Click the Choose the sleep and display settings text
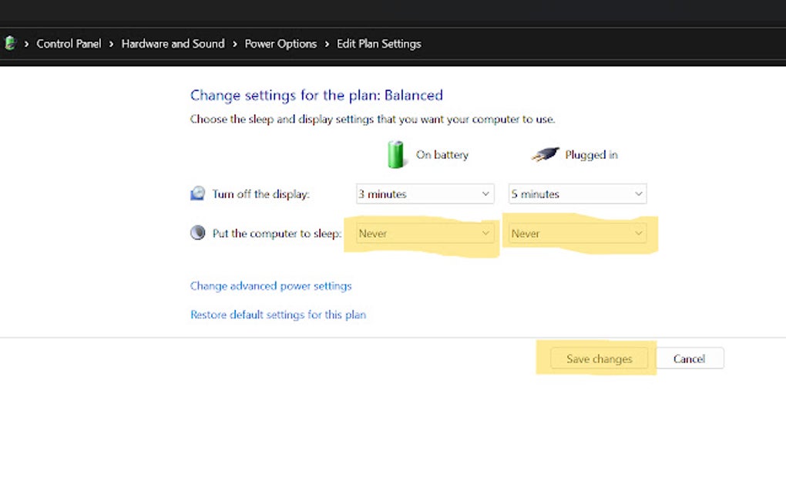This screenshot has width=786, height=492. point(372,120)
